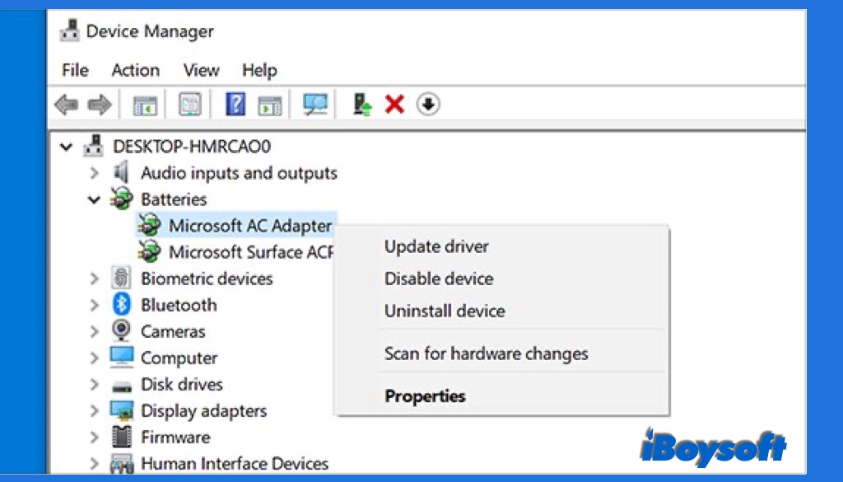Choose Update driver from context menu
Screen dimensions: 843x482
[436, 246]
